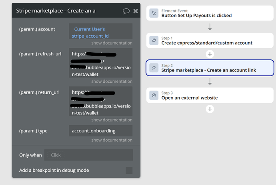Click the compass icon on Step 3
Screen dimensions: 276x185
coord(154,96)
